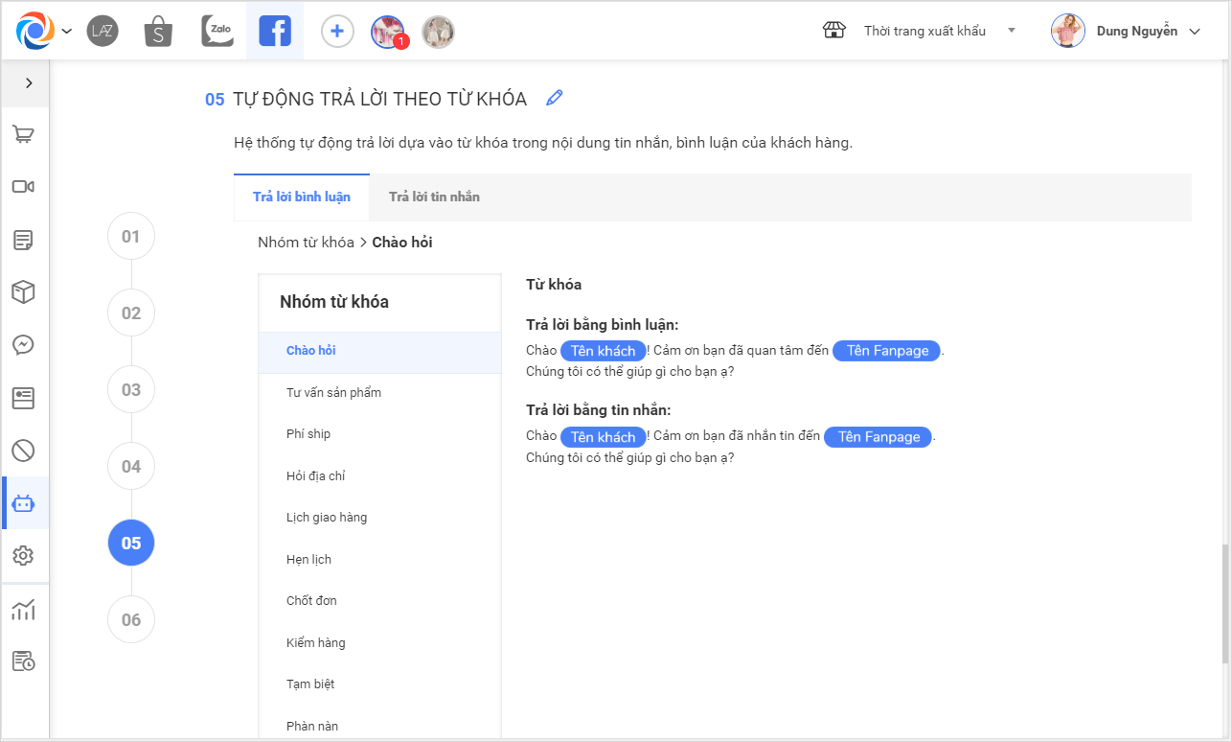Switch to Trả lời tin nhắn tab
The image size is (1232, 742).
pos(434,197)
